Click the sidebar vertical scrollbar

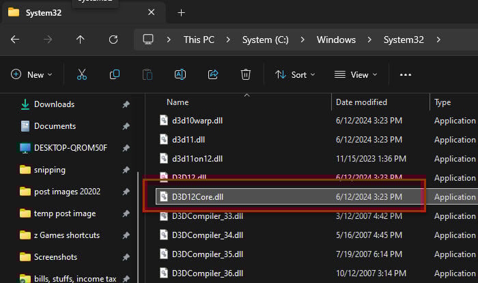[x=138, y=227]
